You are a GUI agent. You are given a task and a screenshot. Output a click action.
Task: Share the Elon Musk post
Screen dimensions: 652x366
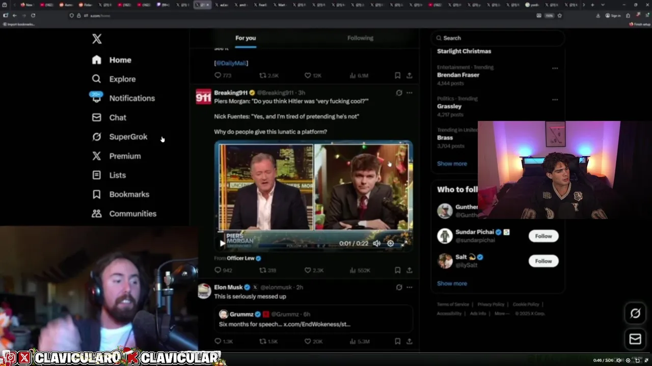[x=409, y=341]
